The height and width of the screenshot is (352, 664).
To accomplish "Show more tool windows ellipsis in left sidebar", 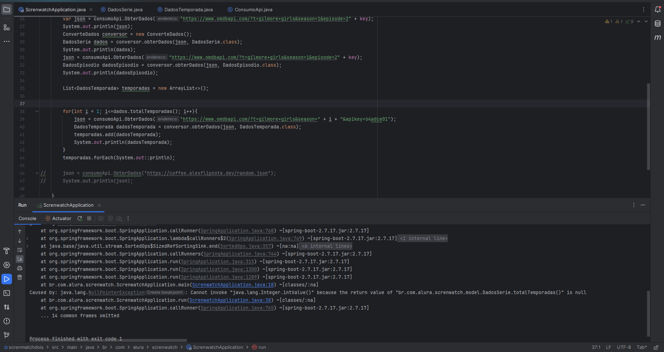I will click(7, 41).
